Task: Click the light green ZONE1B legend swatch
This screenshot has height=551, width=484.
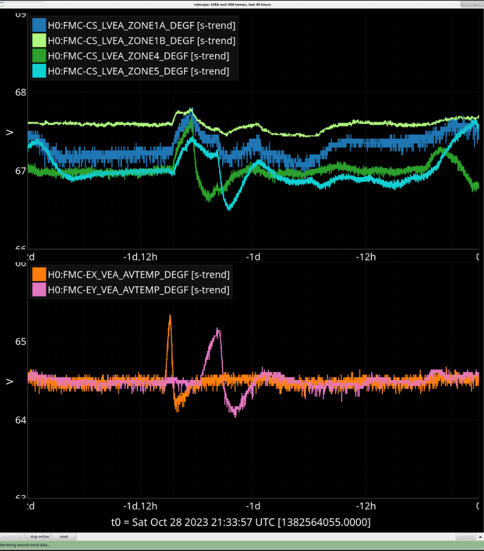Action: pyautogui.click(x=39, y=41)
